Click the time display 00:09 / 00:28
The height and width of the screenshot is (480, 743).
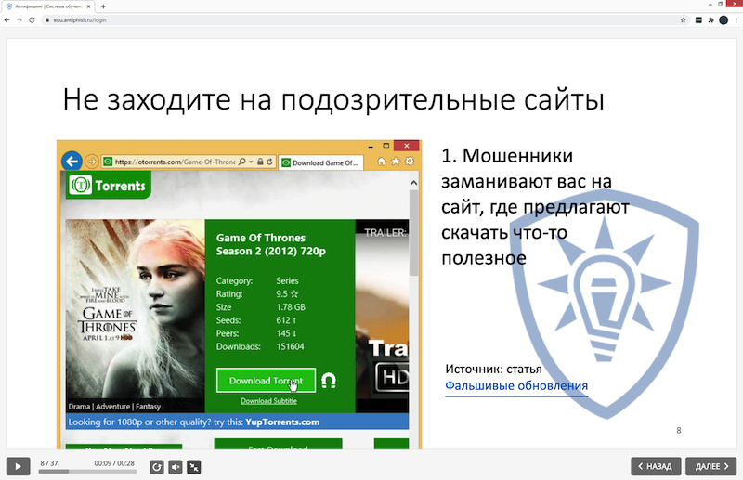(x=114, y=463)
